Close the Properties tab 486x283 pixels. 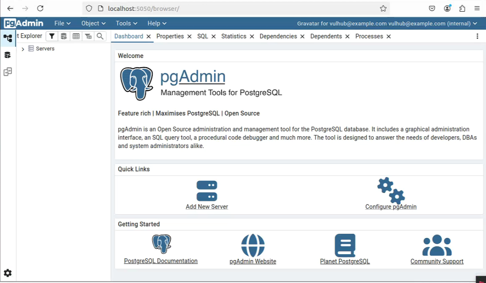pyautogui.click(x=189, y=36)
